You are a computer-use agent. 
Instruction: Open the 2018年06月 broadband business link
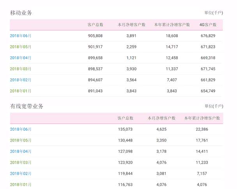click(x=21, y=129)
